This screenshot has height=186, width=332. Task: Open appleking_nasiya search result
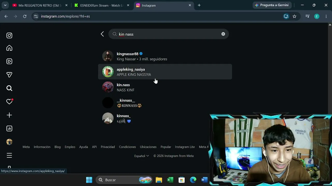point(165,72)
